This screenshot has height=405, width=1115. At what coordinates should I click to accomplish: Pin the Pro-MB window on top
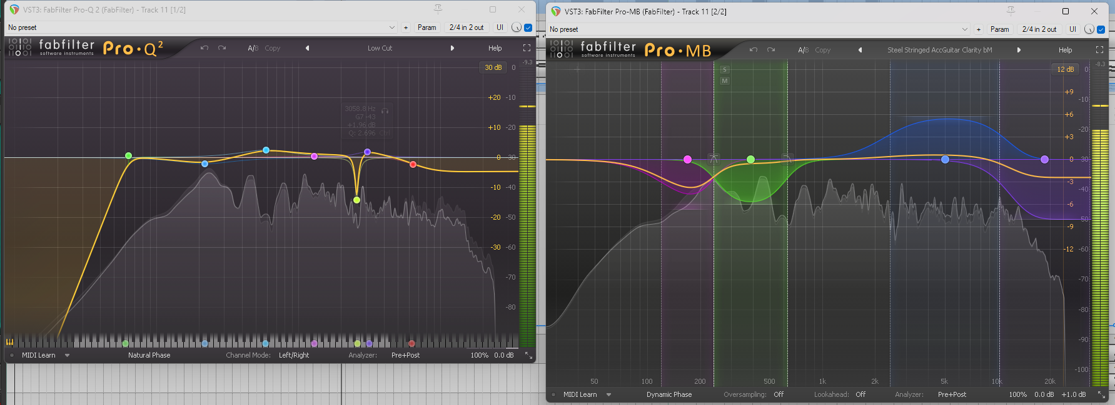(x=1011, y=11)
